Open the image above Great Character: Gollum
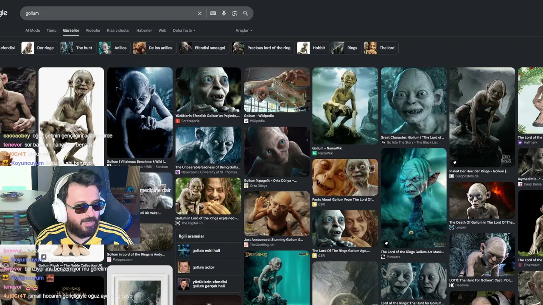Viewport: 543px width, 305px height. [x=414, y=100]
